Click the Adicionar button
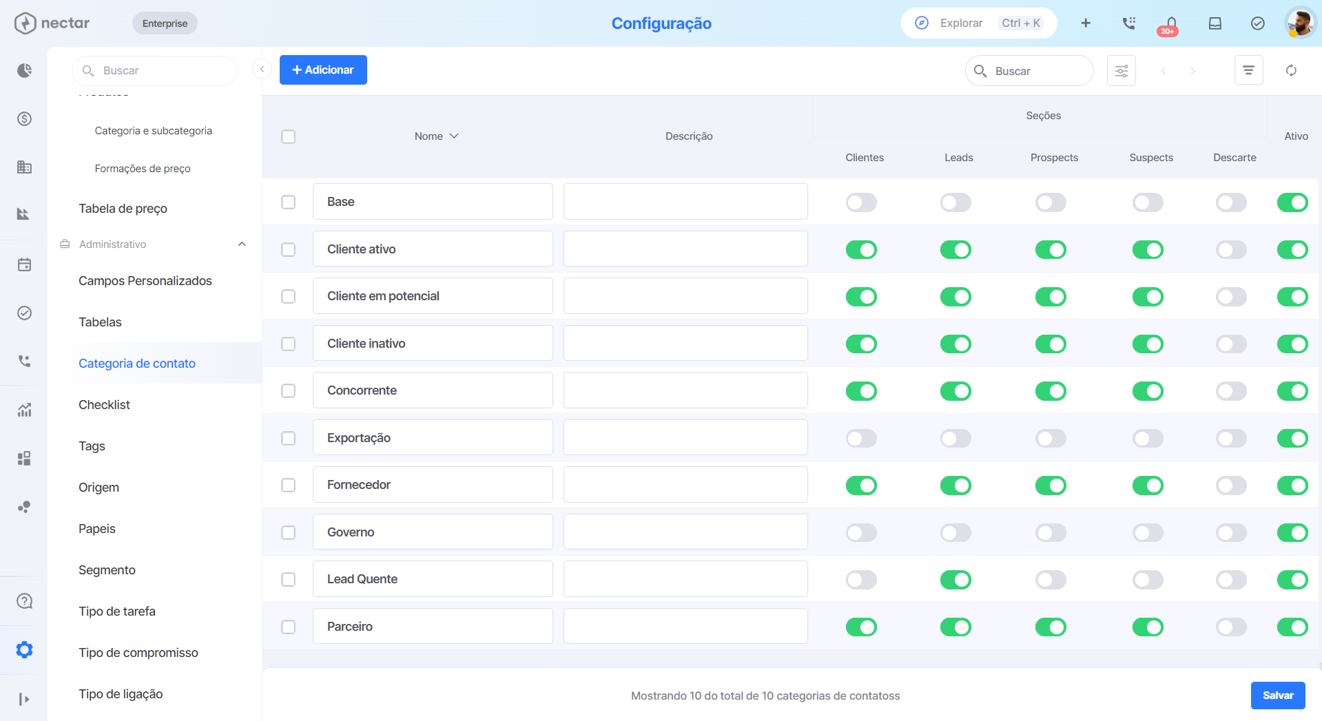The image size is (1322, 721). (323, 70)
